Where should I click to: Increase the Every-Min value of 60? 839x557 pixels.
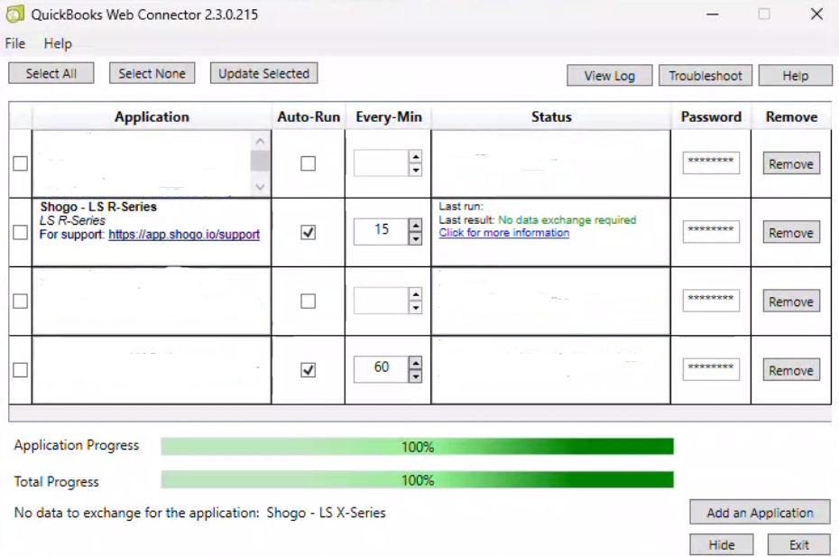(416, 363)
